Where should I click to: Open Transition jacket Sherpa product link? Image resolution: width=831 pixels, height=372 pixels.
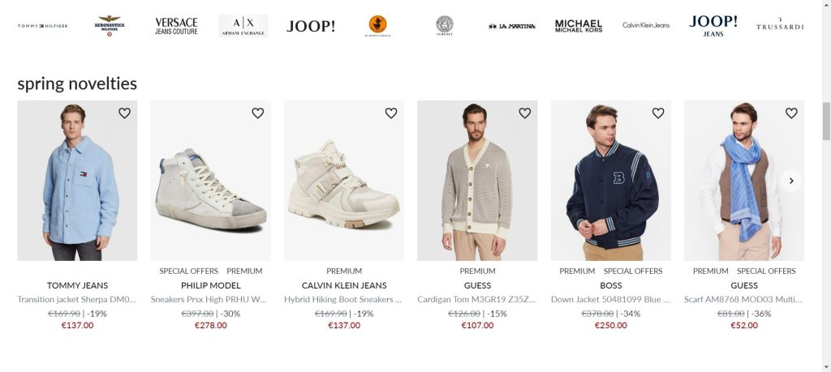click(x=77, y=299)
